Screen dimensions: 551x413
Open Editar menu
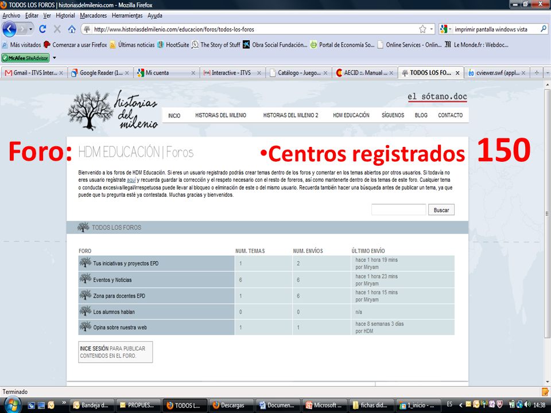(32, 15)
